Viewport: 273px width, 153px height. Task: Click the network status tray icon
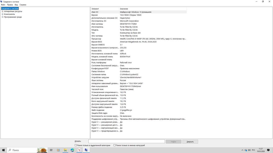pyautogui.click(x=246, y=150)
